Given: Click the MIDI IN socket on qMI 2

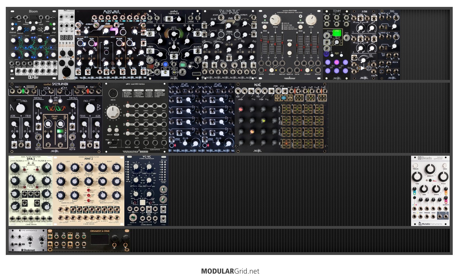Looking at the screenshot, I should pos(113,94).
